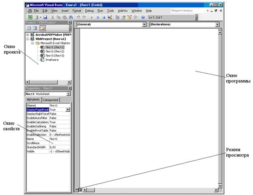This screenshot has height=195, width=253.
Task: Open the (Declarations) procedure dropdown
Action: [217, 24]
